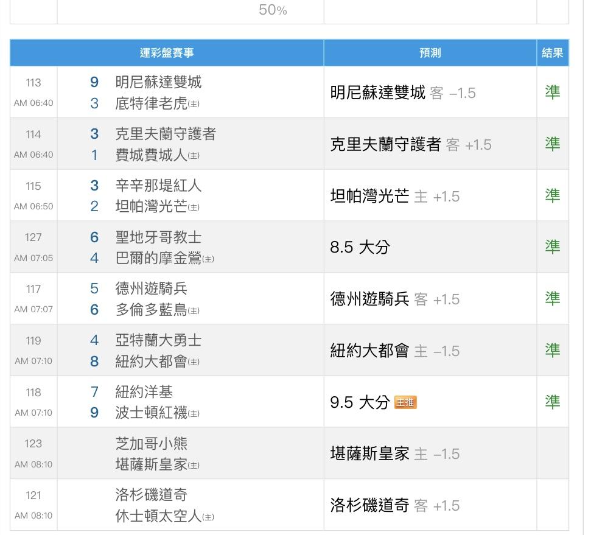The image size is (591, 535).
Task: Click match number 118 AM 07:10
Action: 33,402
